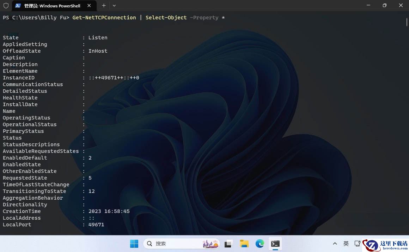Open Task View from the taskbar
This screenshot has width=409, height=252.
[228, 244]
